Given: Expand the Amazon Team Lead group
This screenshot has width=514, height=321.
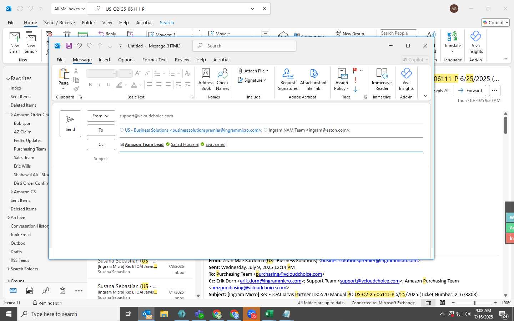Looking at the screenshot, I should click(x=122, y=144).
